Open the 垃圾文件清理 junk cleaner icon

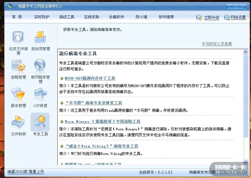tap(18, 37)
